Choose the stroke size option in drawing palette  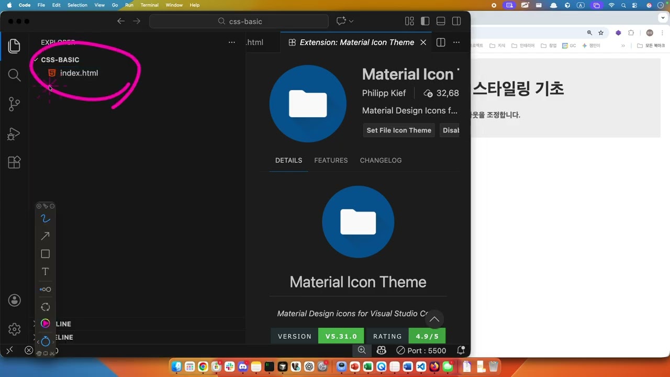click(x=46, y=289)
